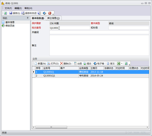Click the 官文 toolbar button
Image resolution: width=152 pixels, height=136 pixels.
[x=111, y=64]
